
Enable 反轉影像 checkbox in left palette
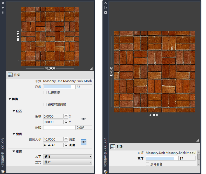coord(45,92)
